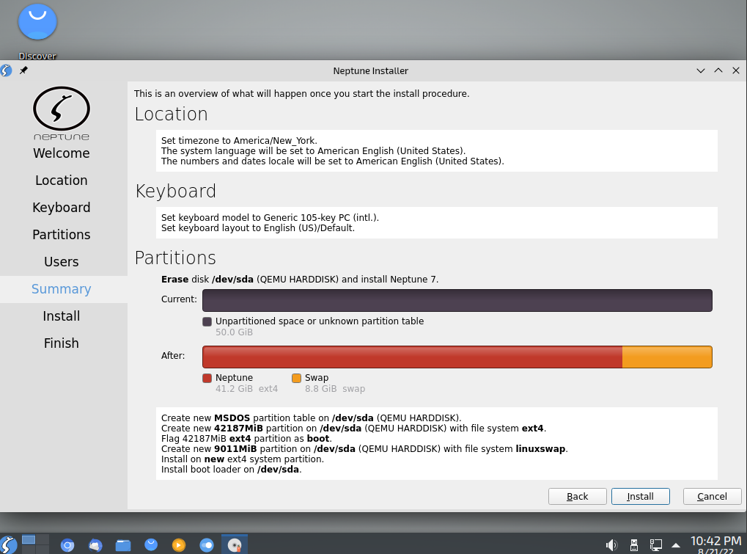Open the volume control in the system tray
This screenshot has width=747, height=554.
tap(611, 544)
